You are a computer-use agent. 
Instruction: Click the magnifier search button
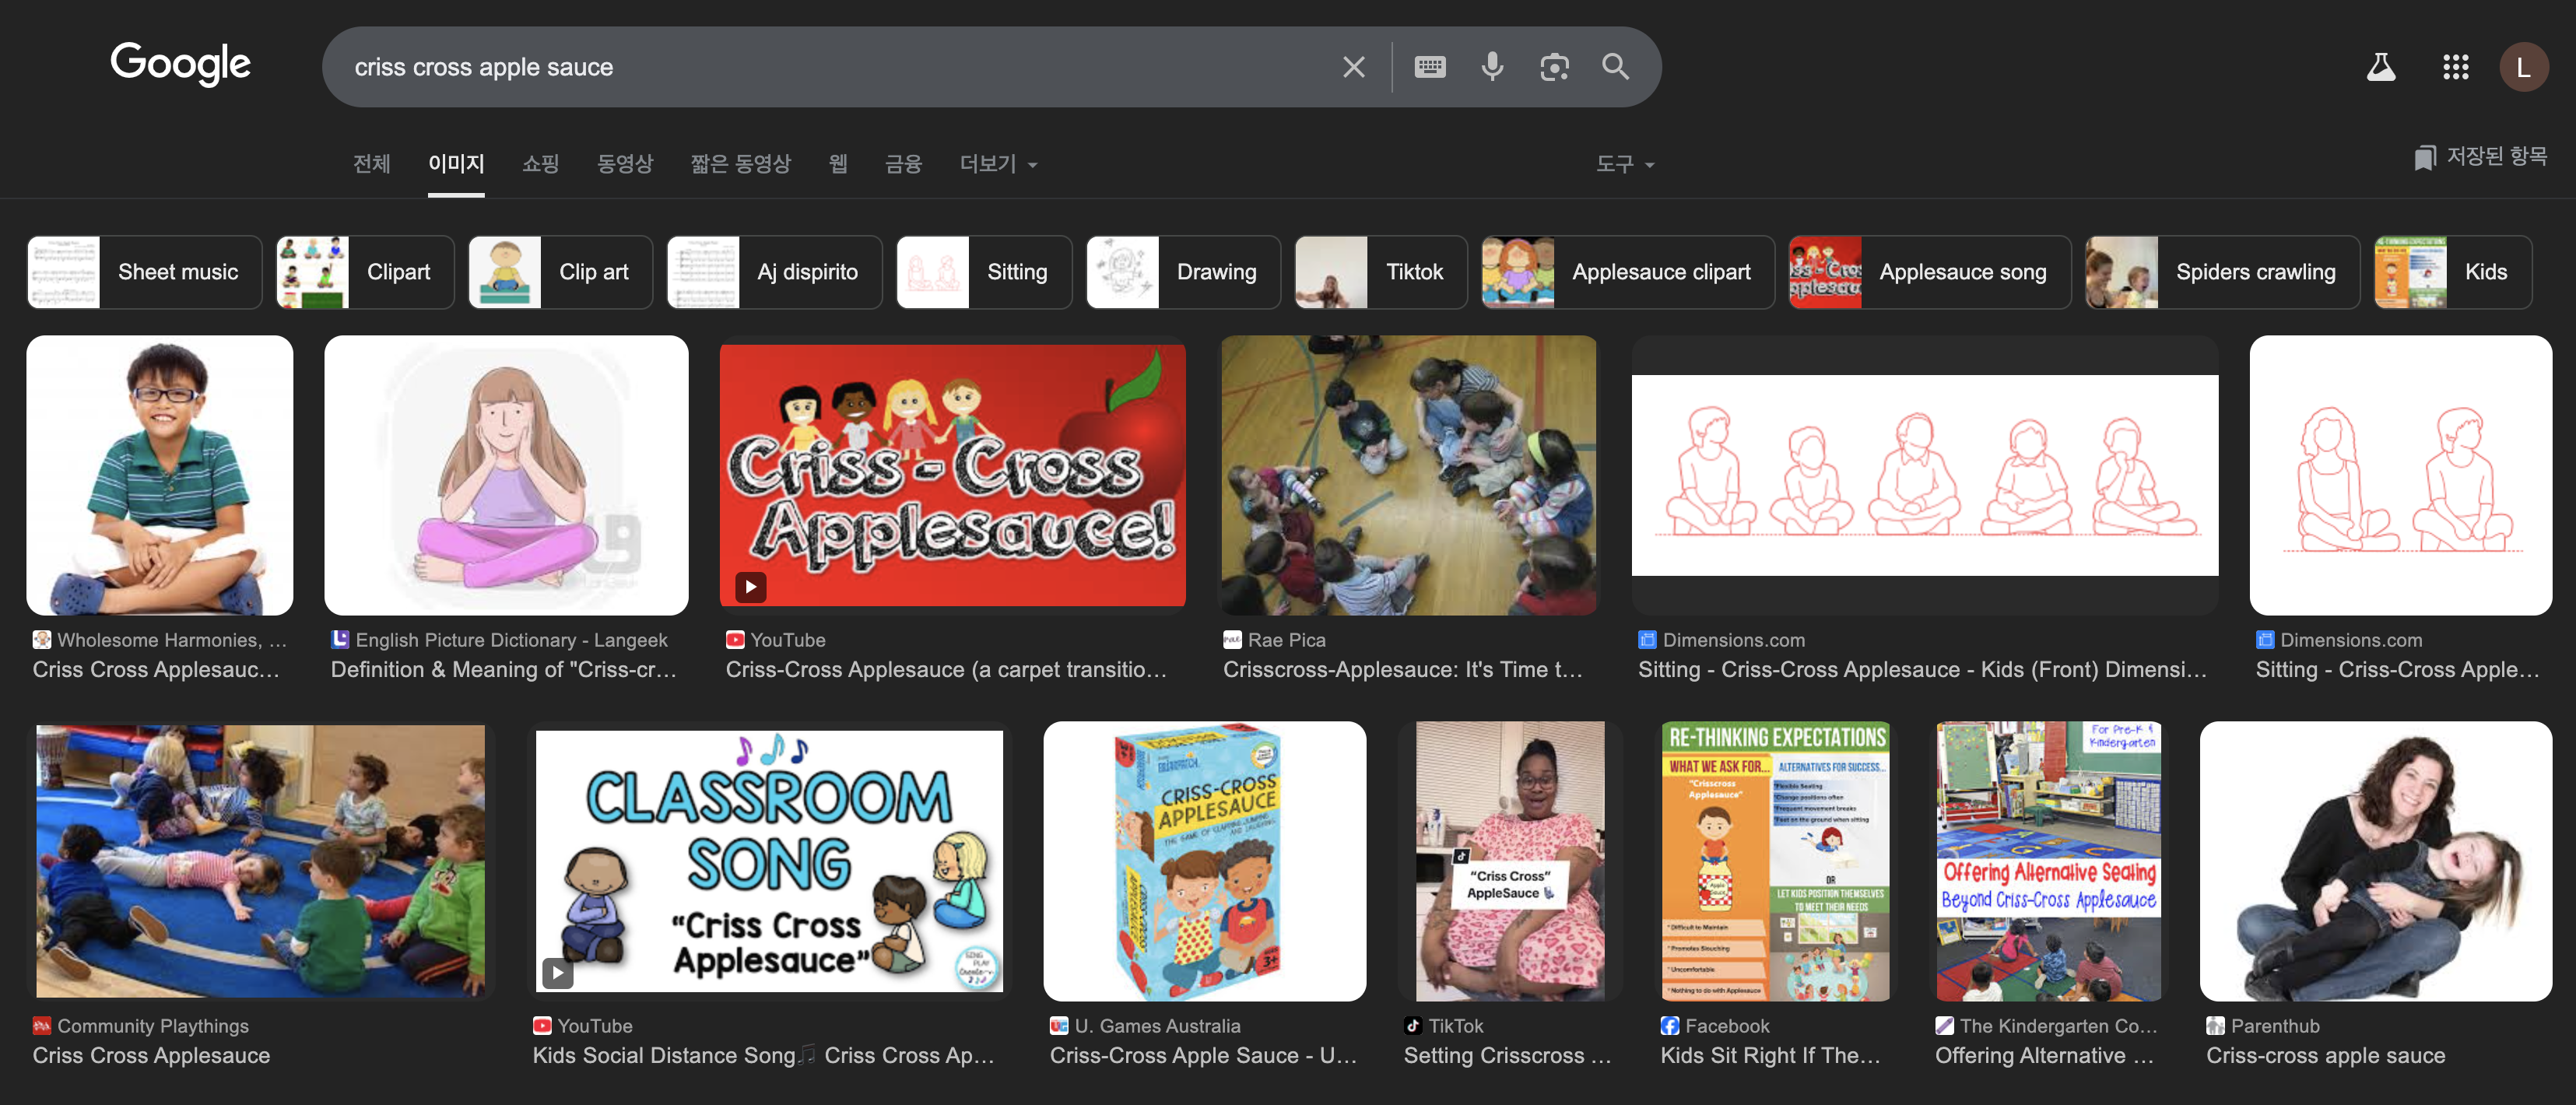click(1615, 67)
